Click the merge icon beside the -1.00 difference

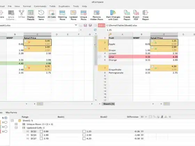pyautogui.click(x=142, y=135)
